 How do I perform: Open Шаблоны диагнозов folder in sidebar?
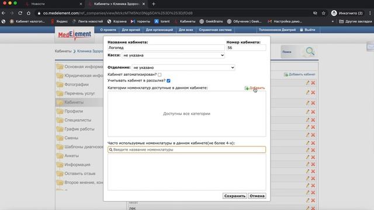[80, 146]
